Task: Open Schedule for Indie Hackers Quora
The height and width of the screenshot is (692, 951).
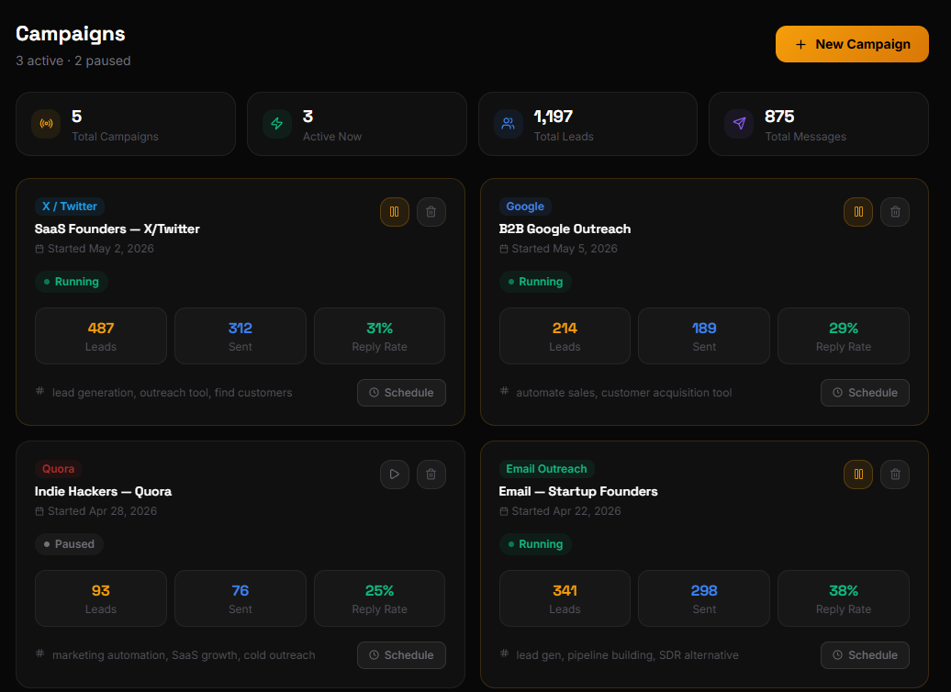Action: point(401,655)
